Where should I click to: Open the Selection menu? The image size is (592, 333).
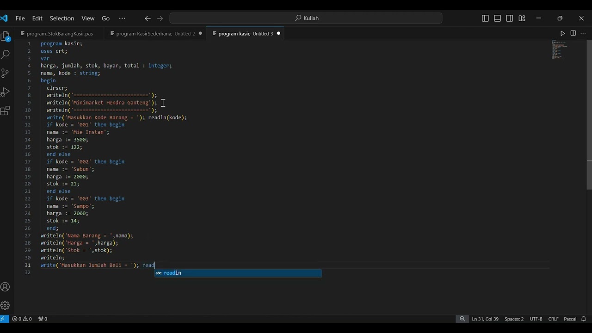[62, 18]
